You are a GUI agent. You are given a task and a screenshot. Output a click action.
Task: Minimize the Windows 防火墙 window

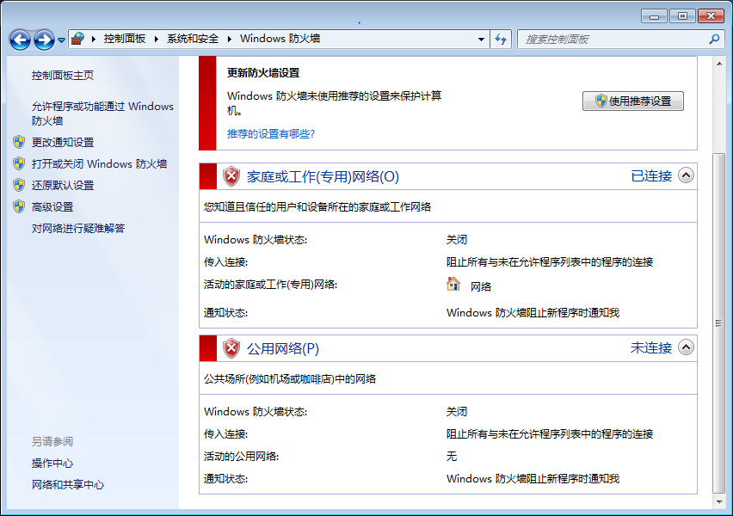654,16
